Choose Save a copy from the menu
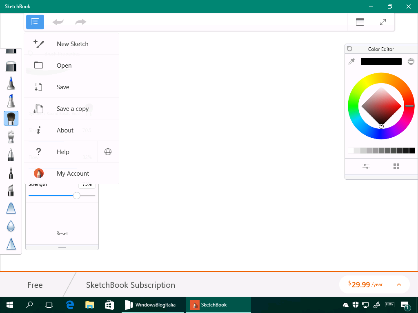 tap(71, 108)
